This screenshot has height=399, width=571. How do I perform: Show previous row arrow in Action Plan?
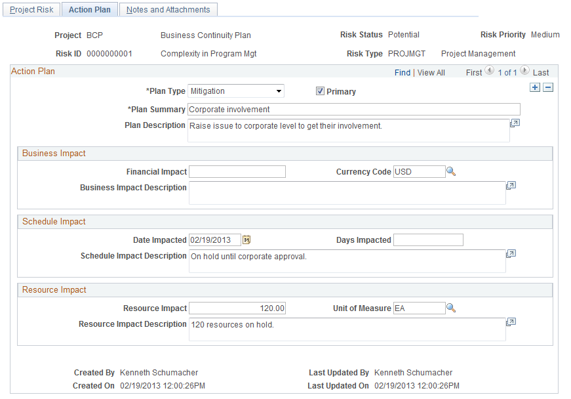pyautogui.click(x=490, y=70)
